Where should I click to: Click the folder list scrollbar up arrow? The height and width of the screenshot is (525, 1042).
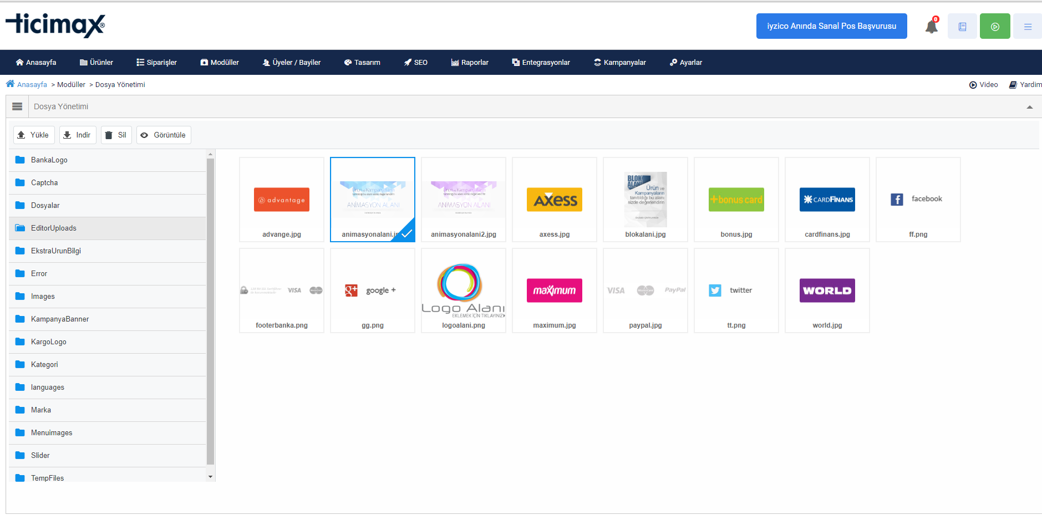(210, 154)
